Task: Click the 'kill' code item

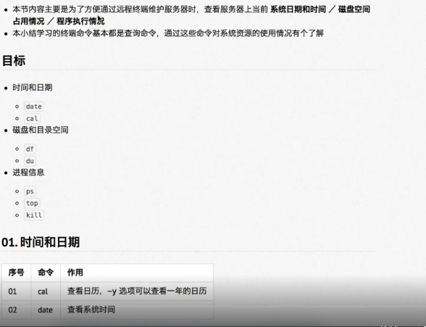Action: (34, 215)
